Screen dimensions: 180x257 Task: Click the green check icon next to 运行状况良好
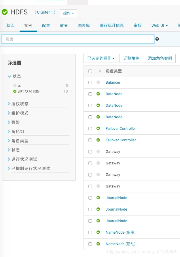coord(15,91)
